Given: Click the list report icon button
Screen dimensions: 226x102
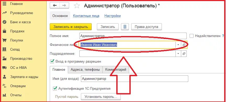Looking at the screenshot, I should point(125,27).
